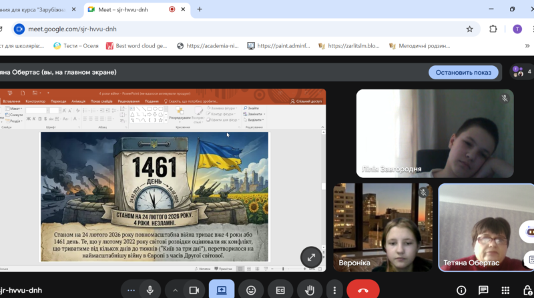The image size is (534, 298).
Task: Turn off the camera in Meet
Action: coord(194,290)
